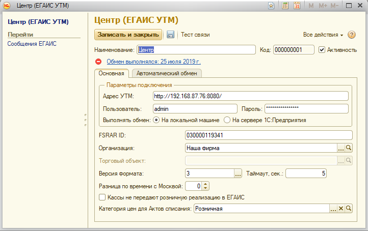Click the Код field
Screen dimensions: 368x231
[294, 50]
